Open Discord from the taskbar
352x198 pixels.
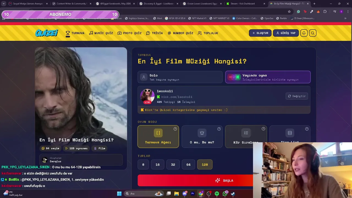coord(185,194)
